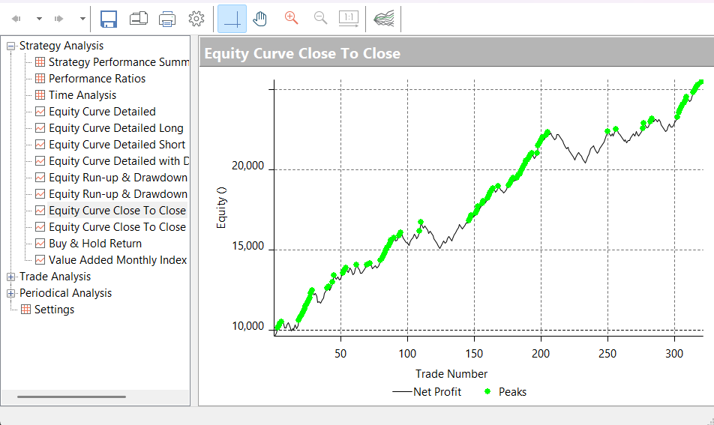The width and height of the screenshot is (714, 425).
Task: Save the report with the floppy disk icon
Action: 108,19
